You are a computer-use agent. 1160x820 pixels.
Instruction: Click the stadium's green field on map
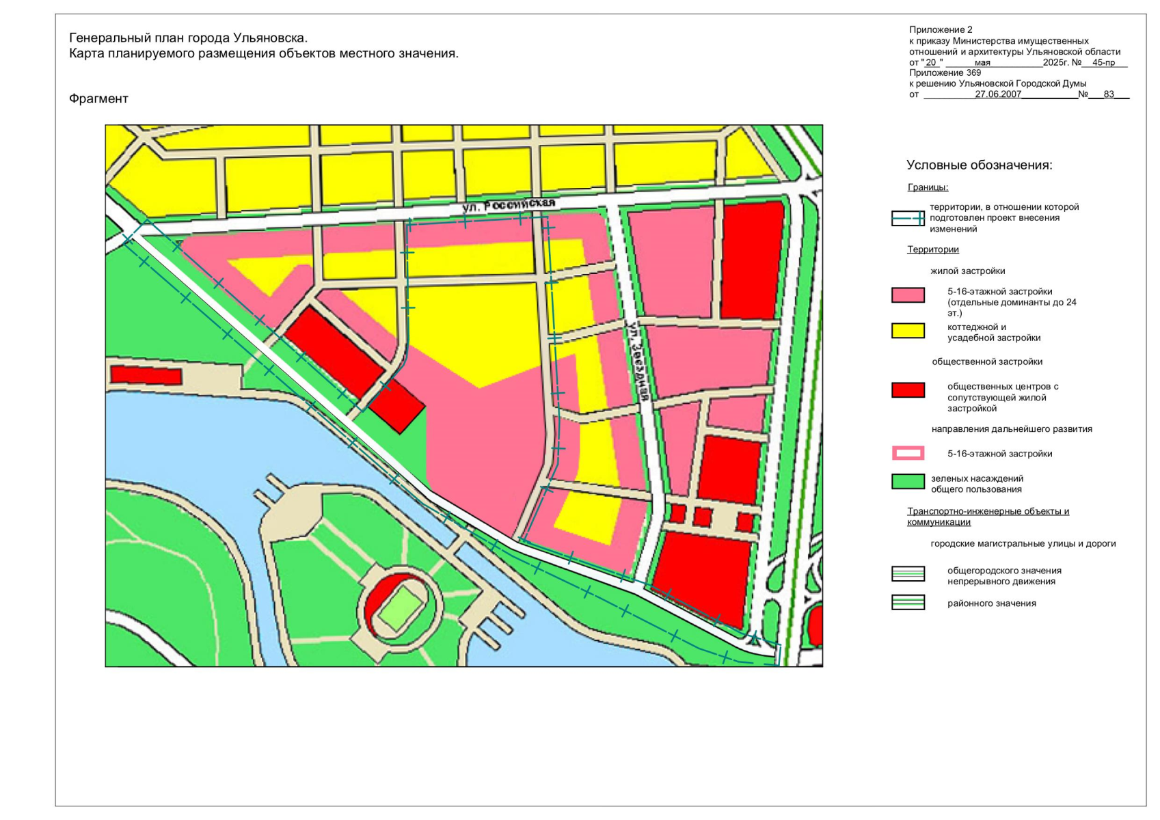click(401, 607)
